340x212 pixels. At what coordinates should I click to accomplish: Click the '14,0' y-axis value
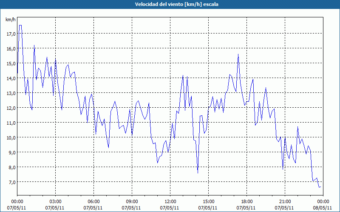11,78
